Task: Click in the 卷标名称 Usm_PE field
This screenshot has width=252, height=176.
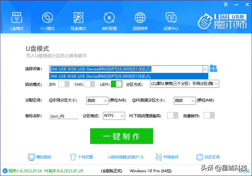Action: click(x=64, y=116)
